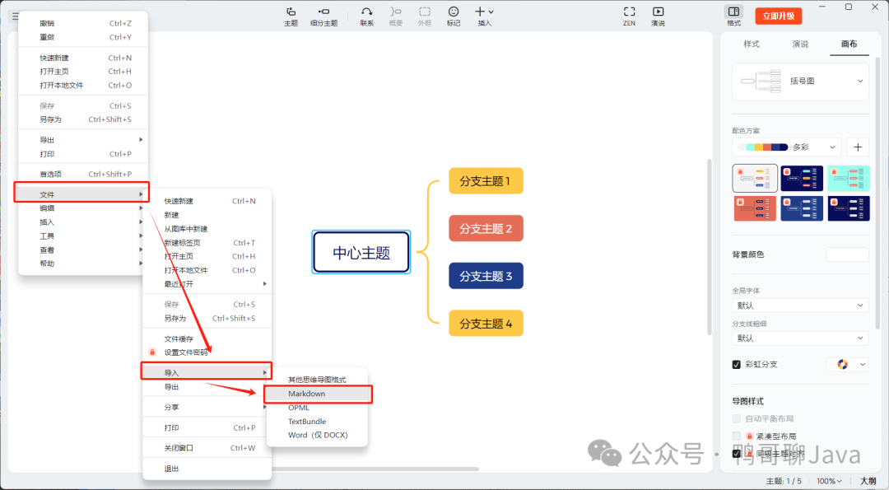This screenshot has width=889, height=490.
Task: Toggle the 彩虹分支 checkbox
Action: click(x=737, y=365)
